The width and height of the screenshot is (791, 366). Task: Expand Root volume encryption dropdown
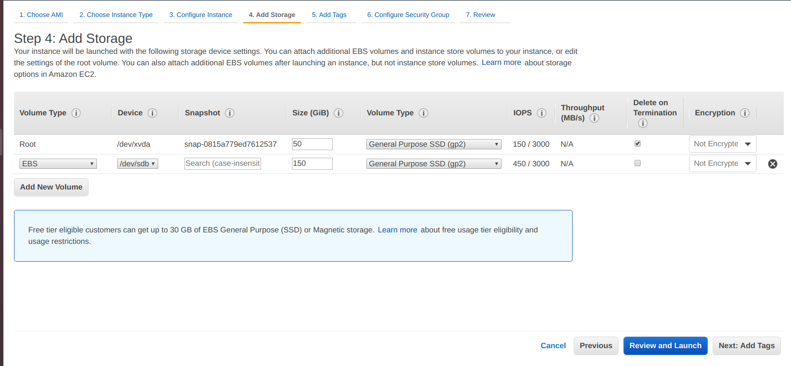[x=722, y=144]
